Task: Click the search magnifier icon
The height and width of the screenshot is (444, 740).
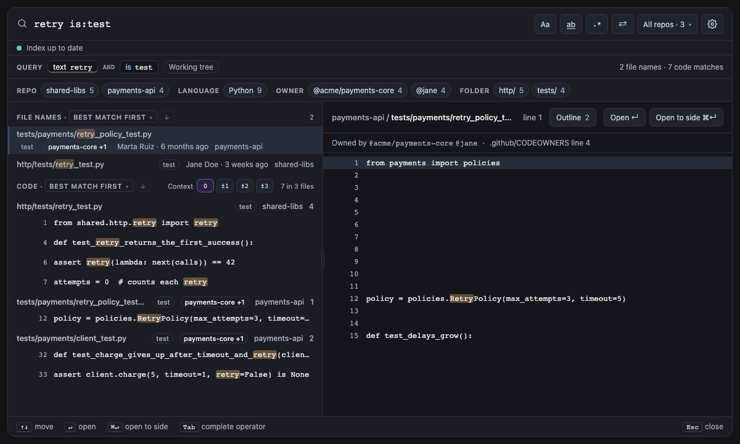Action: click(22, 24)
